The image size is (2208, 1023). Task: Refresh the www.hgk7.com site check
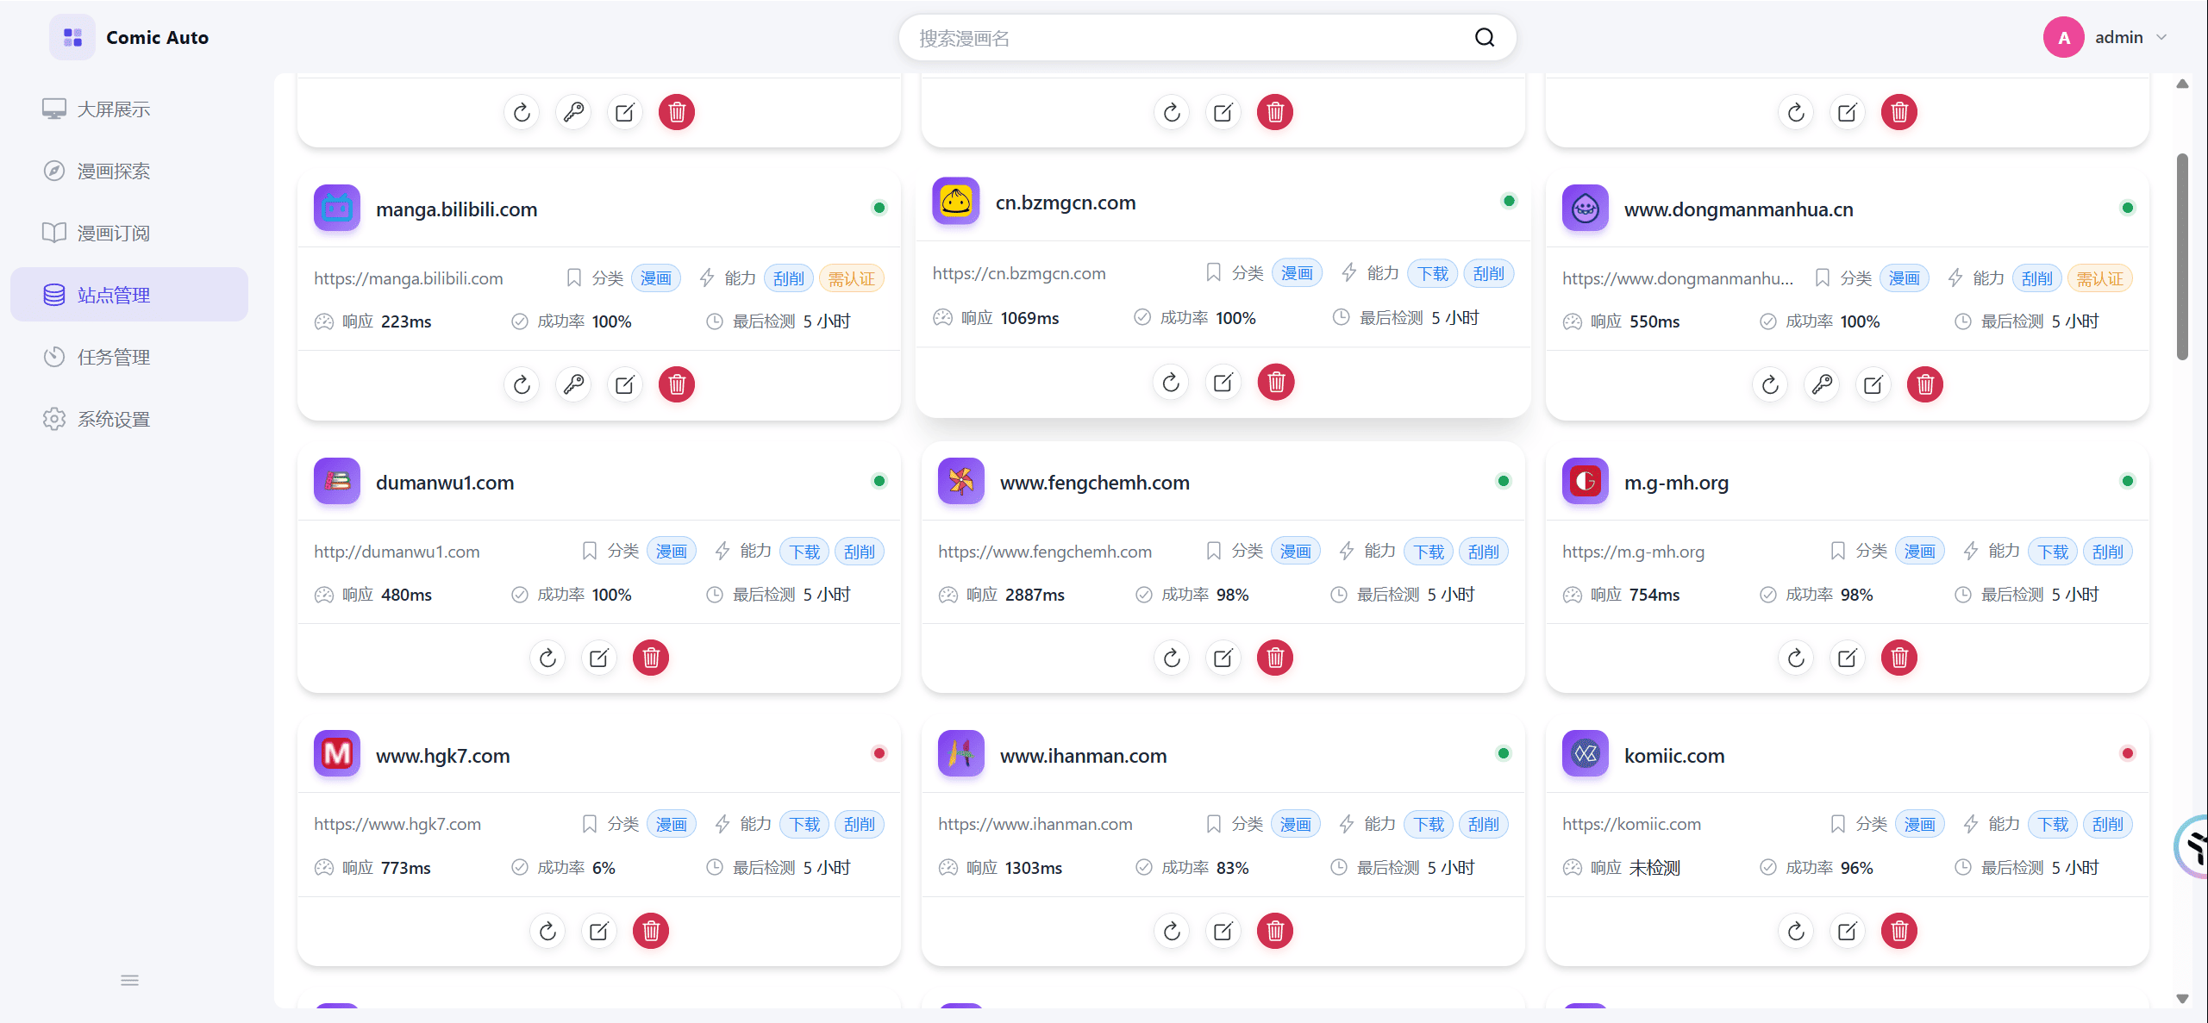[x=547, y=931]
